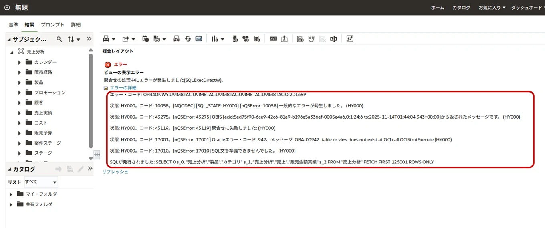Click the export analysis icon
The width and height of the screenshot is (545, 228).
point(126,39)
